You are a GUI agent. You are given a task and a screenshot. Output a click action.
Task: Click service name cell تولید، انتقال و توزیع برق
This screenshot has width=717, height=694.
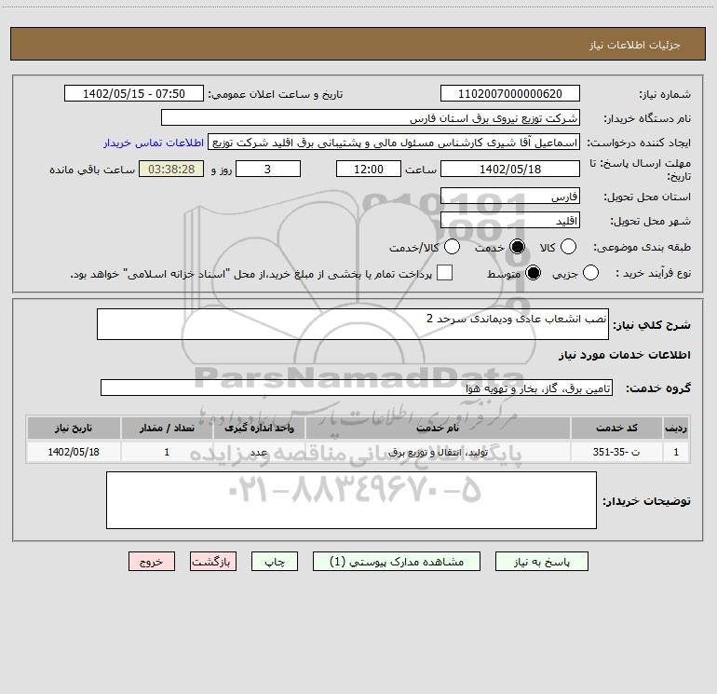click(x=438, y=452)
